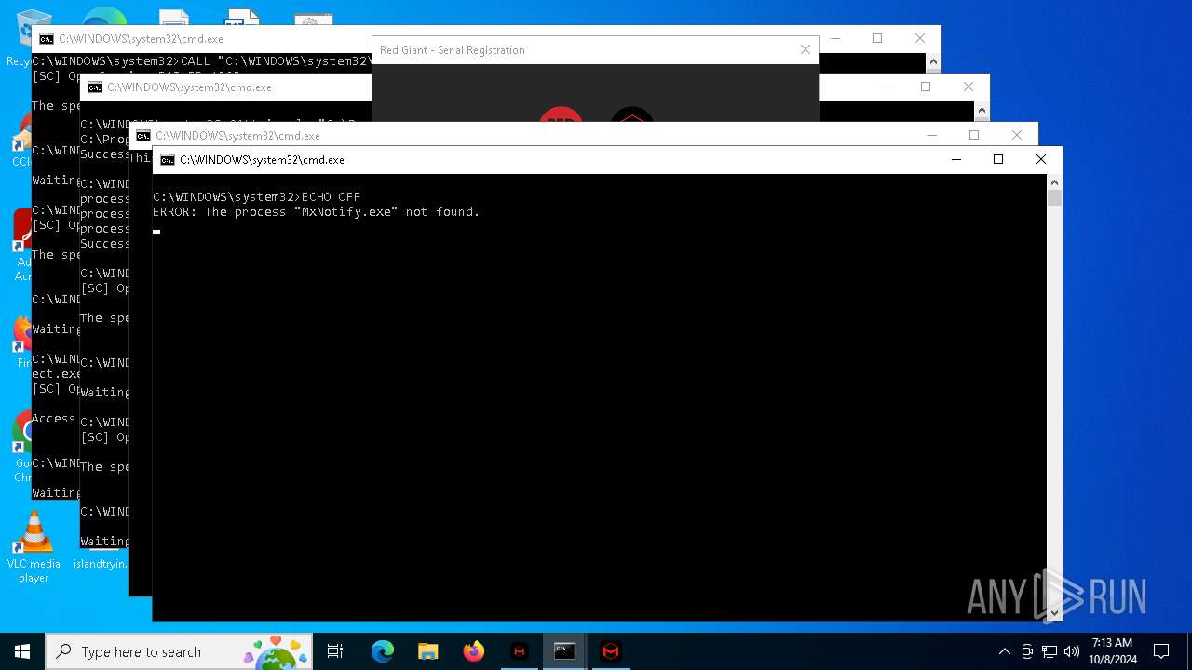Close the backmost cmd.exe window
This screenshot has height=670, width=1192.
tap(920, 38)
